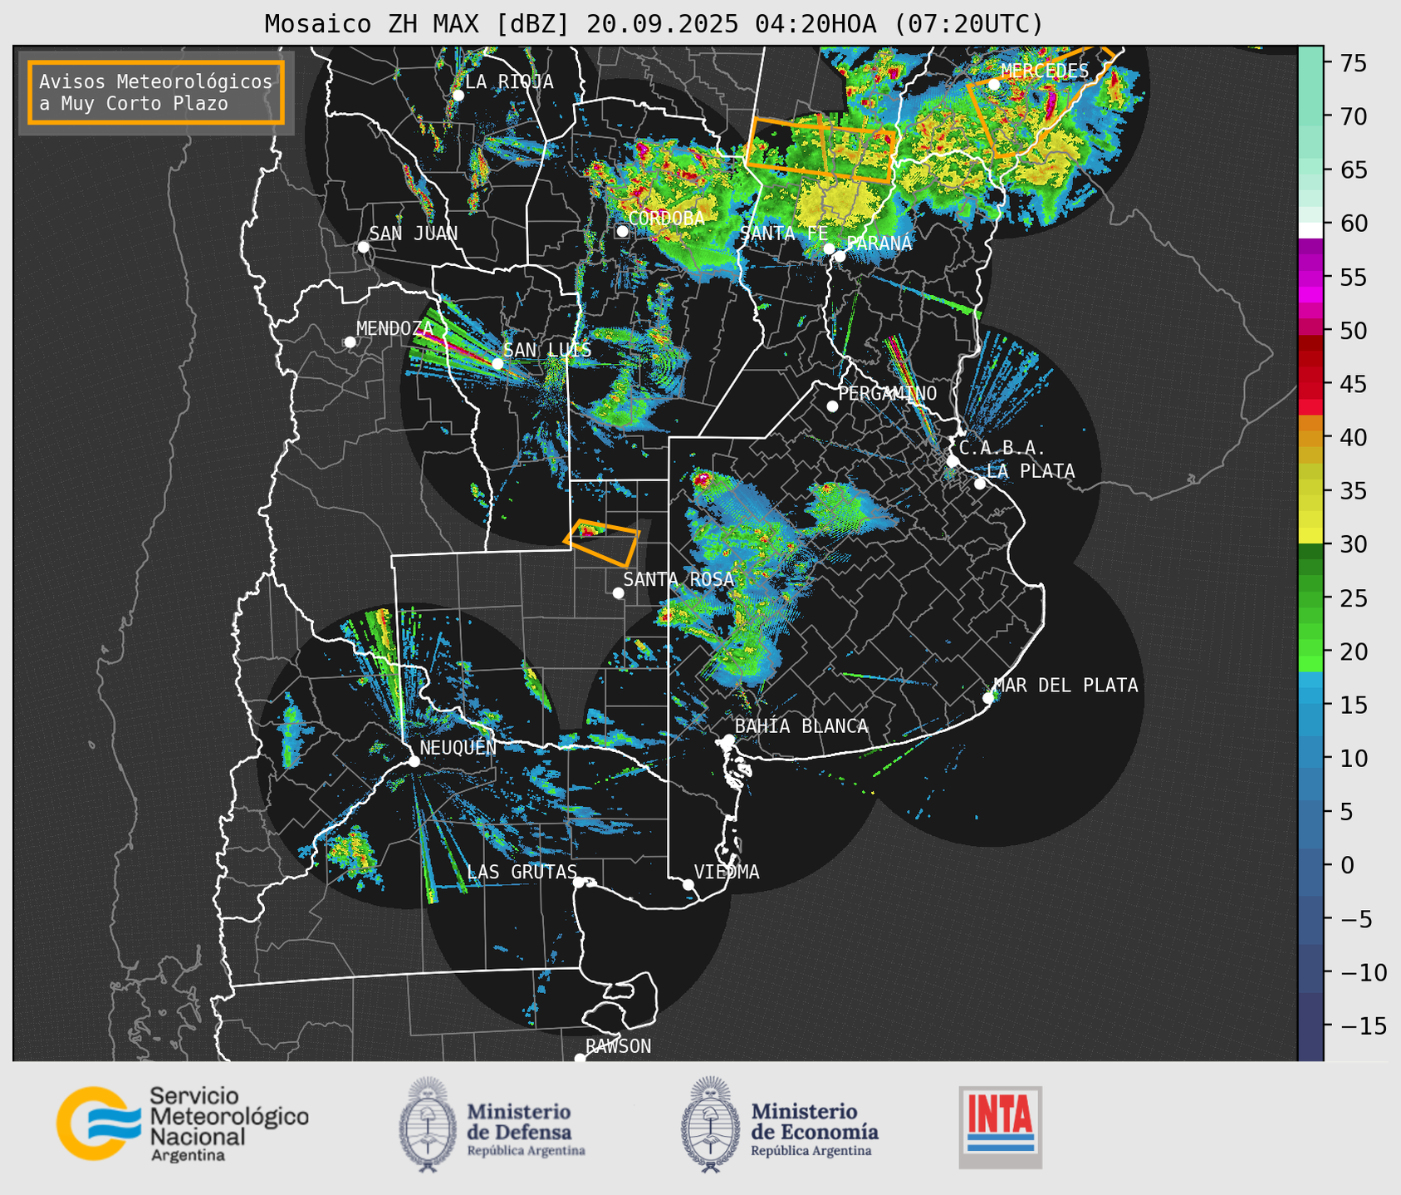Click the strong echo cell west of Buenos Aires province
Image resolution: width=1401 pixels, height=1195 pixels.
703,479
